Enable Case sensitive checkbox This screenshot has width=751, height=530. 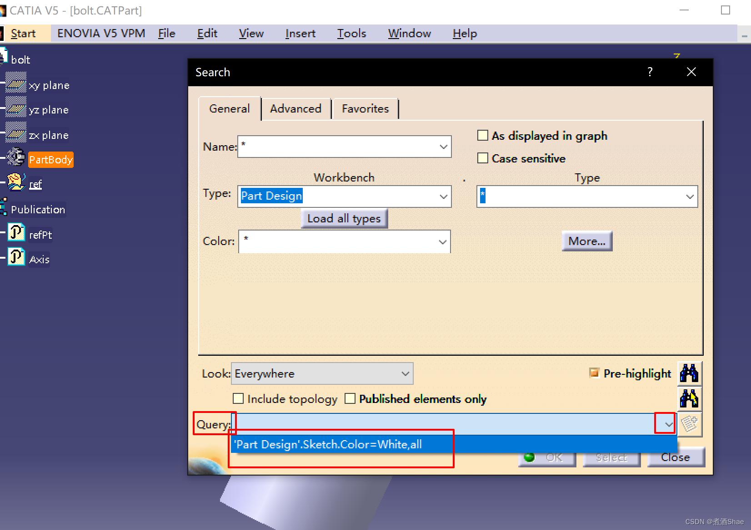tap(483, 158)
